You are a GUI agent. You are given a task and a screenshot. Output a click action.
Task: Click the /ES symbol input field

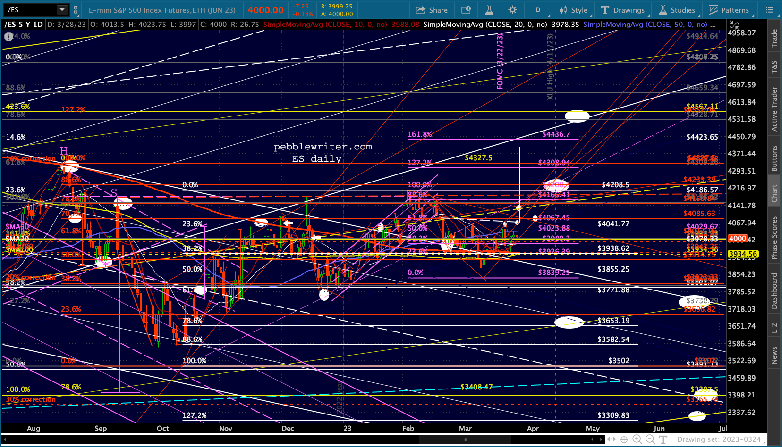click(30, 9)
